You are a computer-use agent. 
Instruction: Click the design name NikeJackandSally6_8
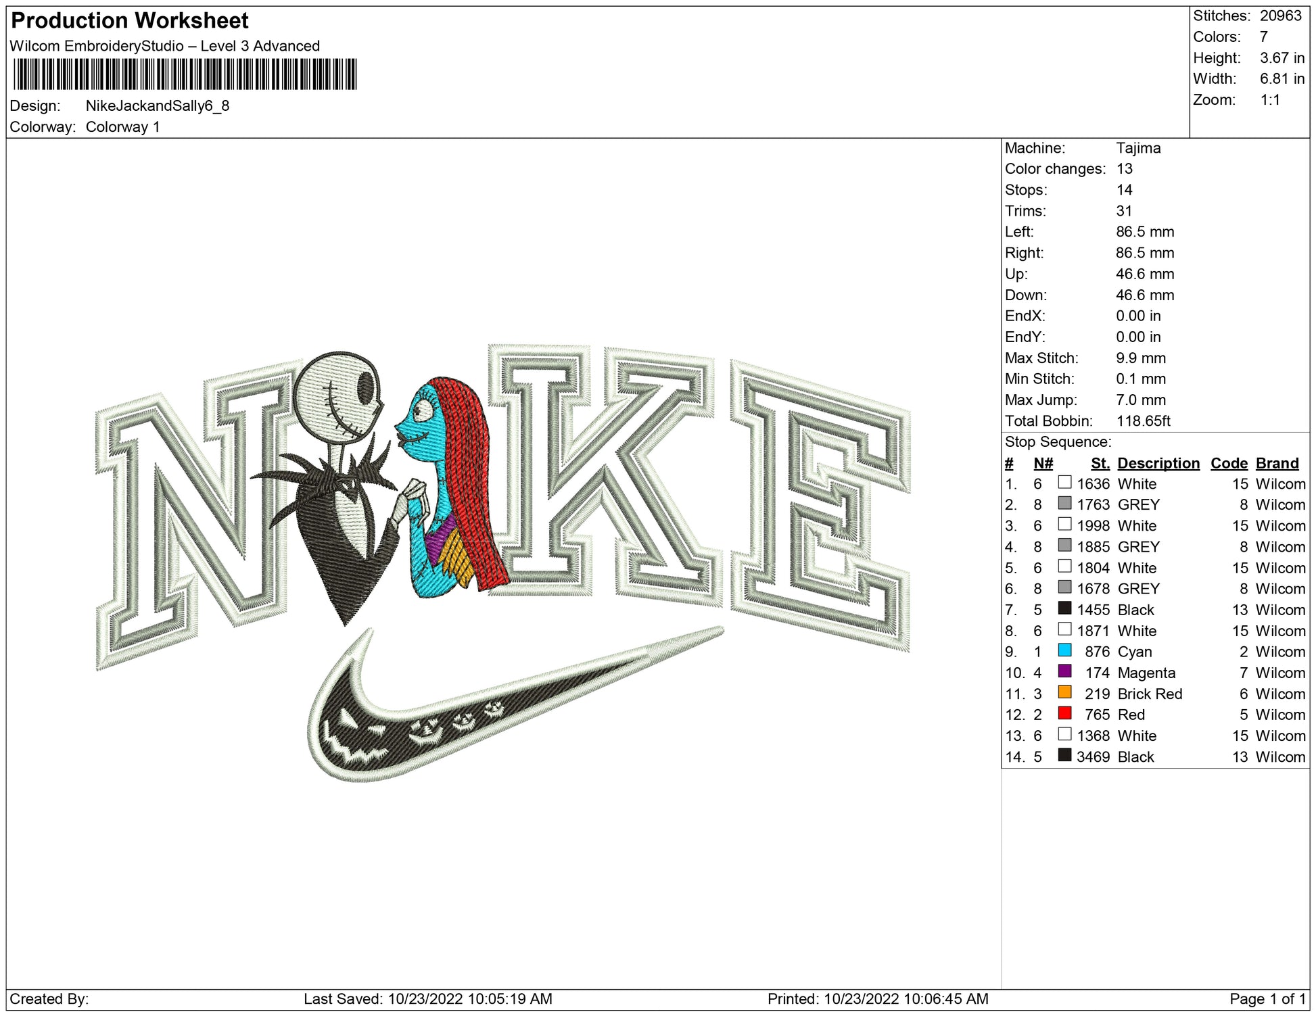point(157,106)
